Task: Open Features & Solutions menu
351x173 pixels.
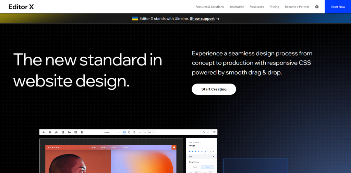Action: [x=210, y=7]
